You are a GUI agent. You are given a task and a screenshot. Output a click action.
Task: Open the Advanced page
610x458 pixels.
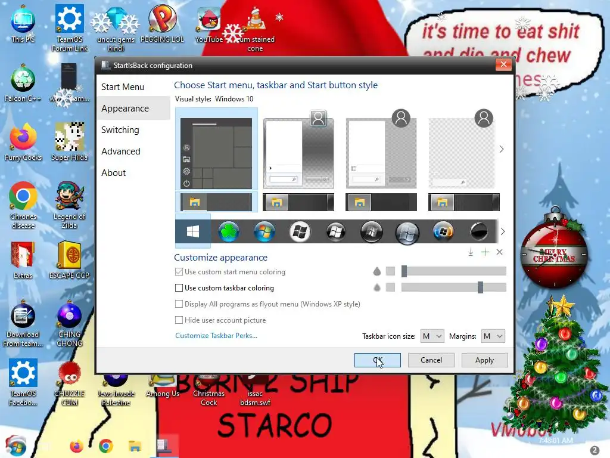click(120, 151)
